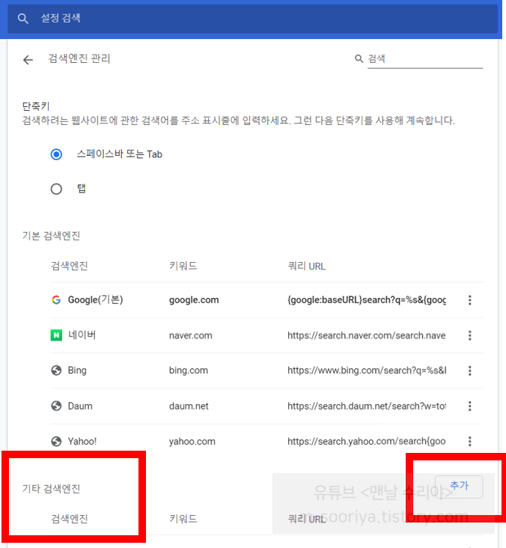Click the globe icon next to Daum
The width and height of the screenshot is (506, 548).
56,406
